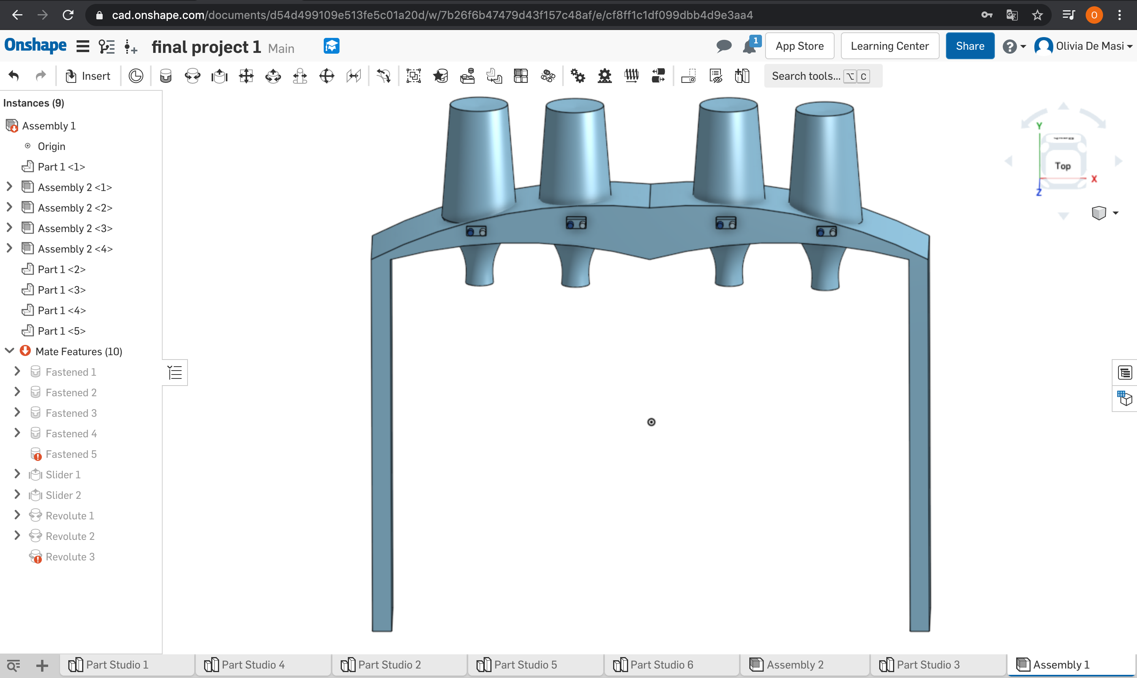The height and width of the screenshot is (678, 1137).
Task: Open the comments speech bubble icon
Action: (x=724, y=46)
